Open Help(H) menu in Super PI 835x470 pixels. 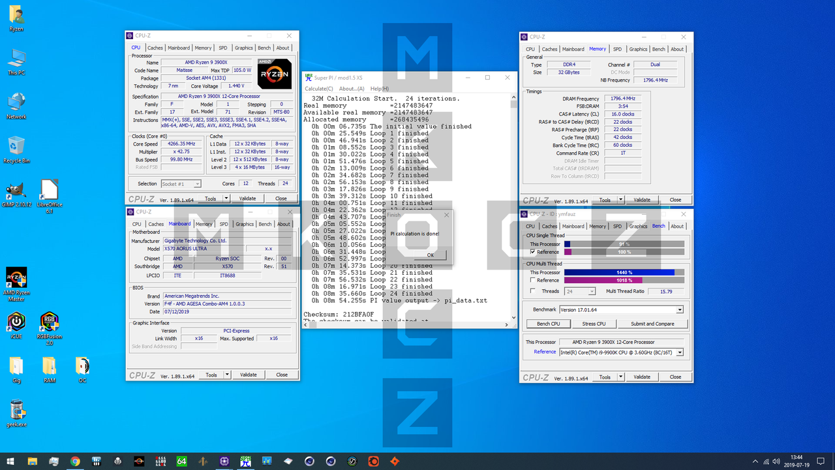pyautogui.click(x=380, y=89)
